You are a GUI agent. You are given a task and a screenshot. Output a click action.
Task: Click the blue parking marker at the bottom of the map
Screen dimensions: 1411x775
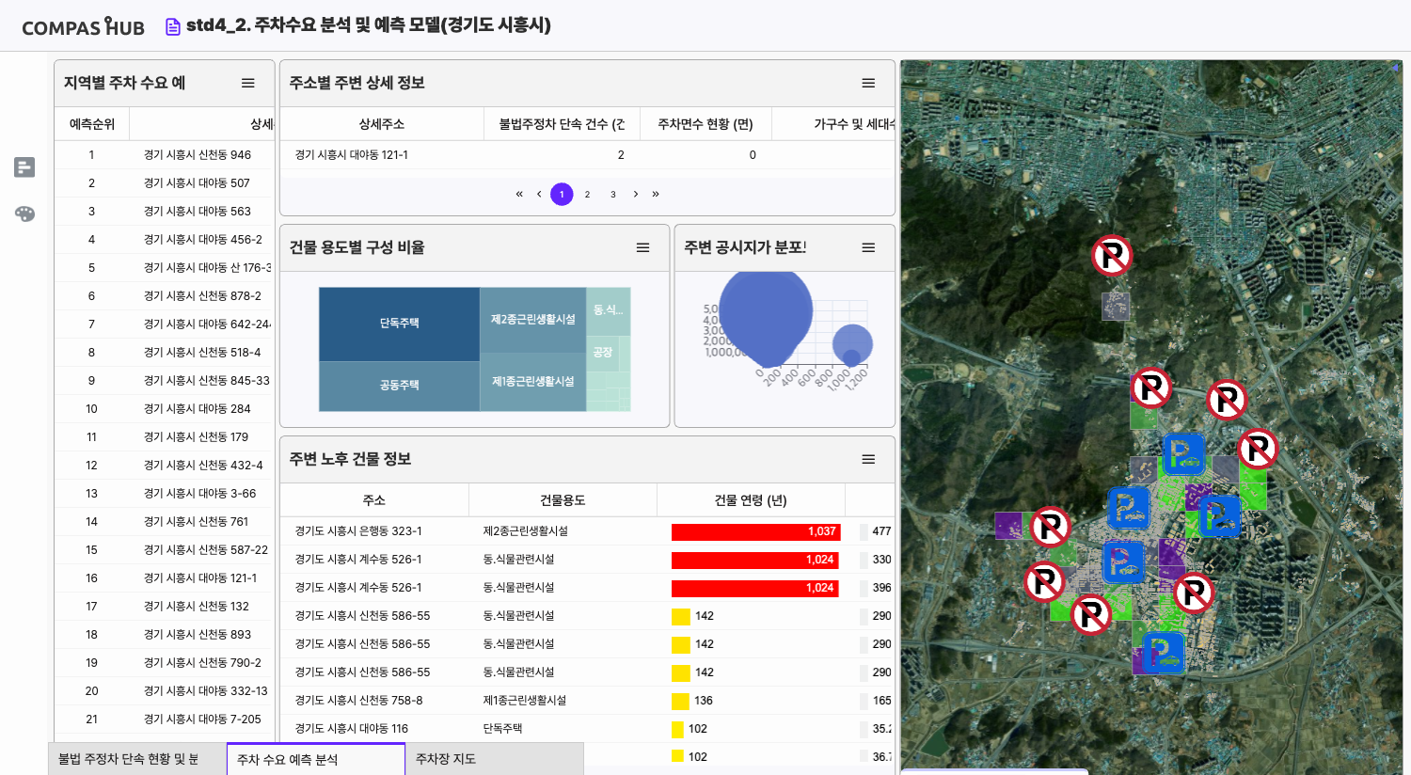pyautogui.click(x=1163, y=653)
